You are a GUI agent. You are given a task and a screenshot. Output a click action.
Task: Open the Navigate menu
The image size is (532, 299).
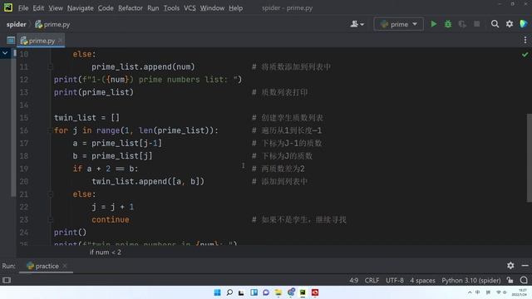tap(80, 7)
